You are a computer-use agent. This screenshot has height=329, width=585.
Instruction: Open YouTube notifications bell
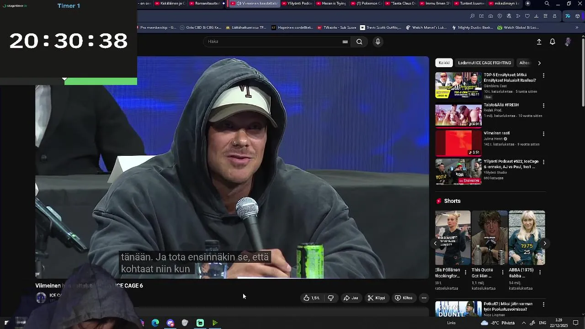[x=553, y=42]
